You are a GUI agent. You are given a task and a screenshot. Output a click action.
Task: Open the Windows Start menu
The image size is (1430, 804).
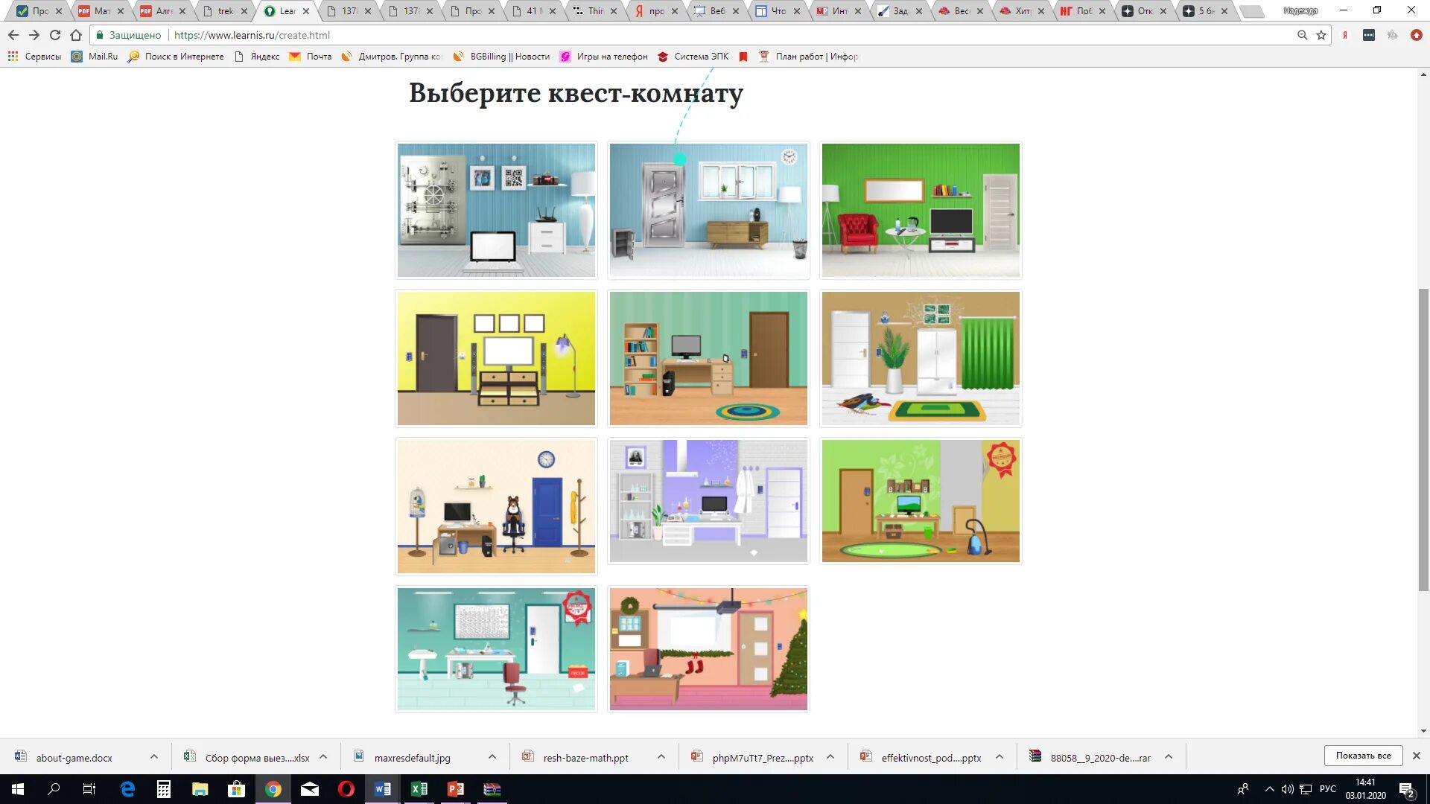click(18, 789)
